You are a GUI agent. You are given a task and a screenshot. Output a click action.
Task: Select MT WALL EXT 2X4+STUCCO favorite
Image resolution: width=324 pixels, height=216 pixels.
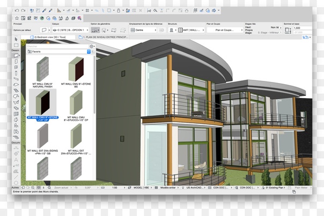(76, 139)
